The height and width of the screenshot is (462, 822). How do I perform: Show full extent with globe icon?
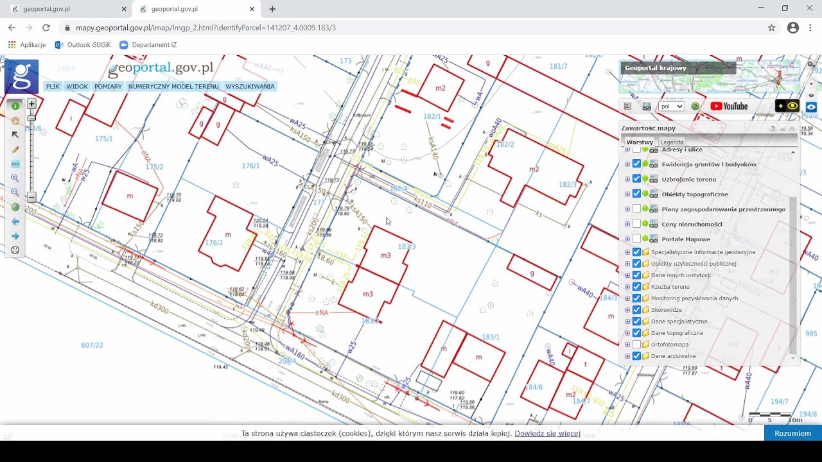15,207
